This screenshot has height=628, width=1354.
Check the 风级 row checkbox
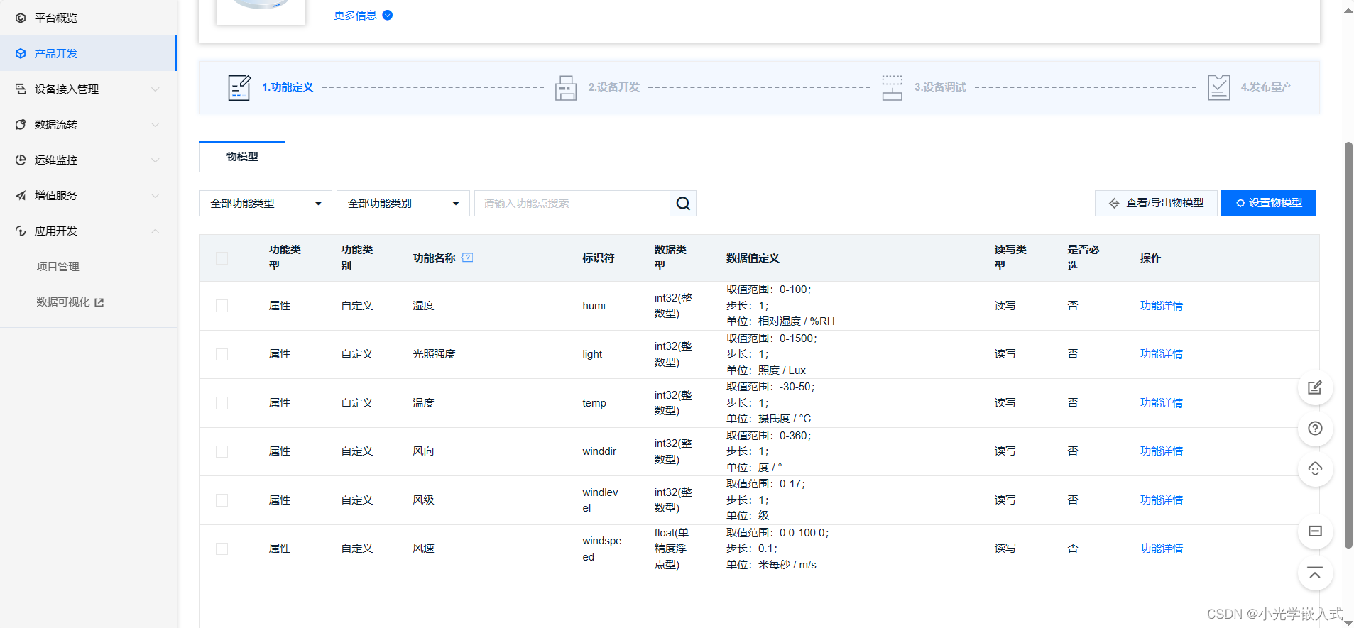[x=222, y=500]
